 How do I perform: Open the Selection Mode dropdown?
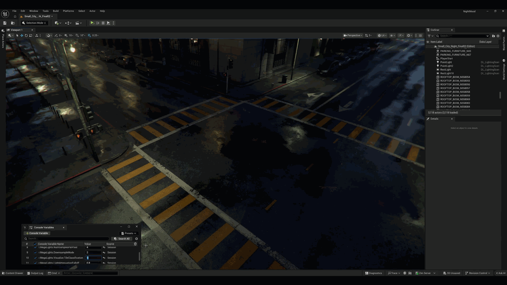[34, 23]
